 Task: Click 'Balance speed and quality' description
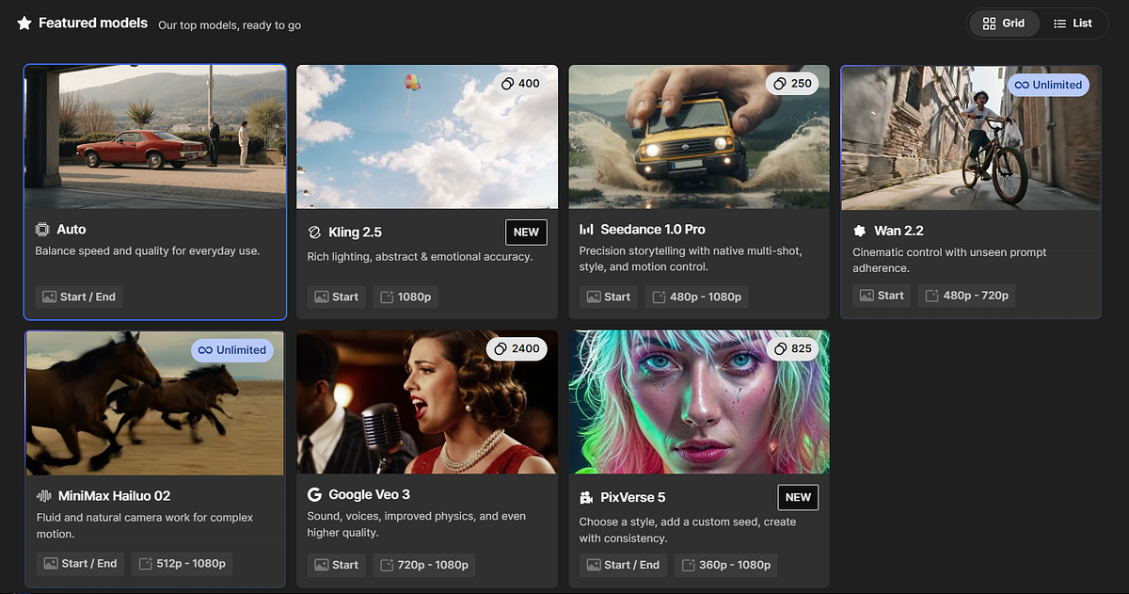(x=148, y=251)
